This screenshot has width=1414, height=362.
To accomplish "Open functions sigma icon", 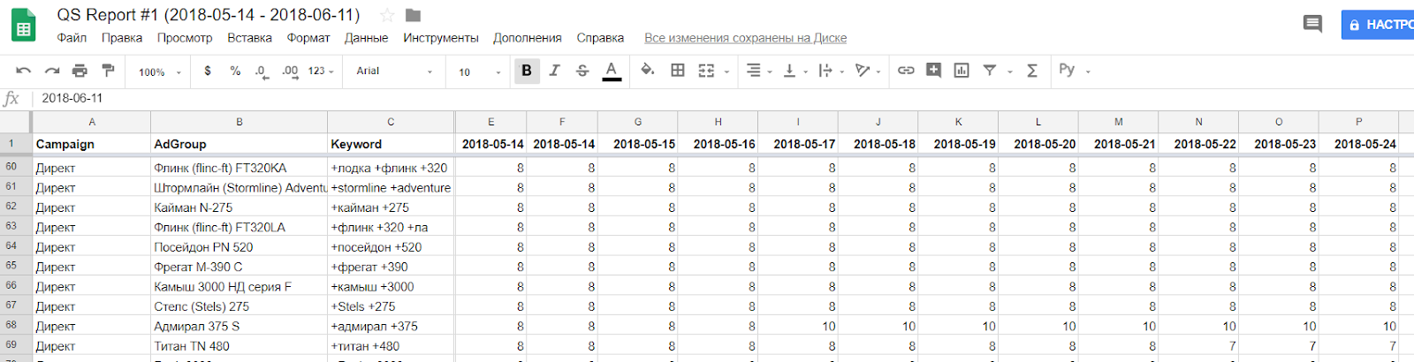I will point(1031,71).
